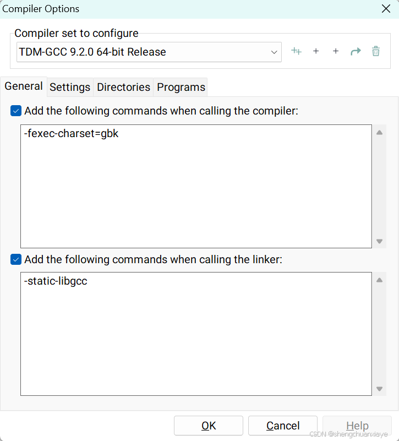Uncheck the add commands when calling compiler checkbox
Viewport: 399px width, 441px height.
[x=16, y=111]
